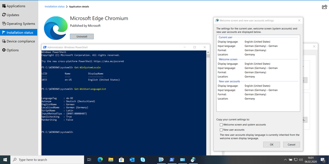
Task: Select Operating Systems in the sidebar
Action: click(x=18, y=24)
